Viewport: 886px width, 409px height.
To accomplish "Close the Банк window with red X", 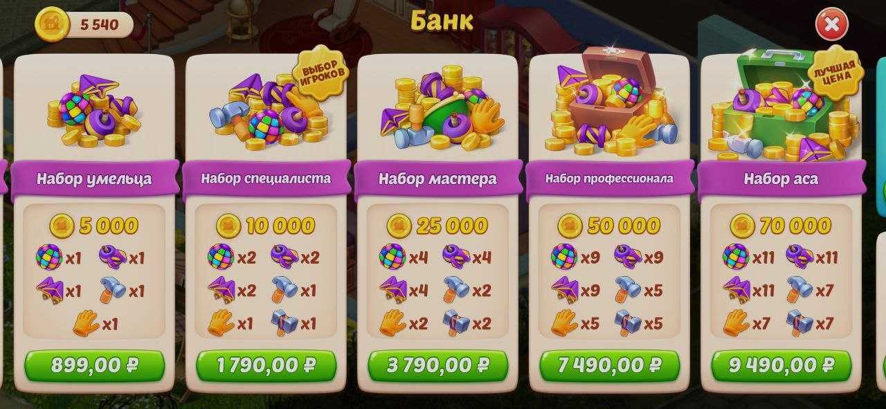I will click(x=831, y=25).
